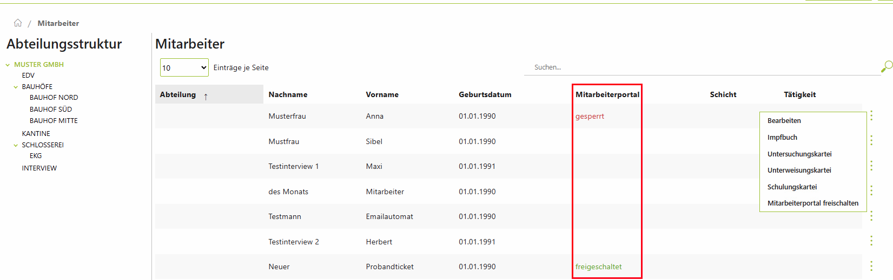
Task: Open entries per page dropdown
Action: 184,67
